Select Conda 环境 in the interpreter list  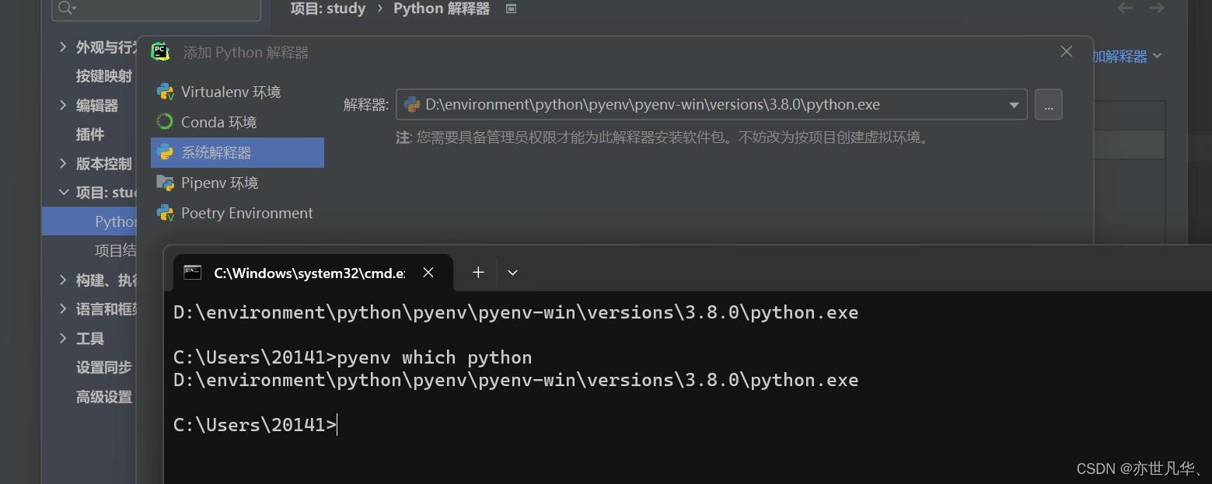click(237, 122)
